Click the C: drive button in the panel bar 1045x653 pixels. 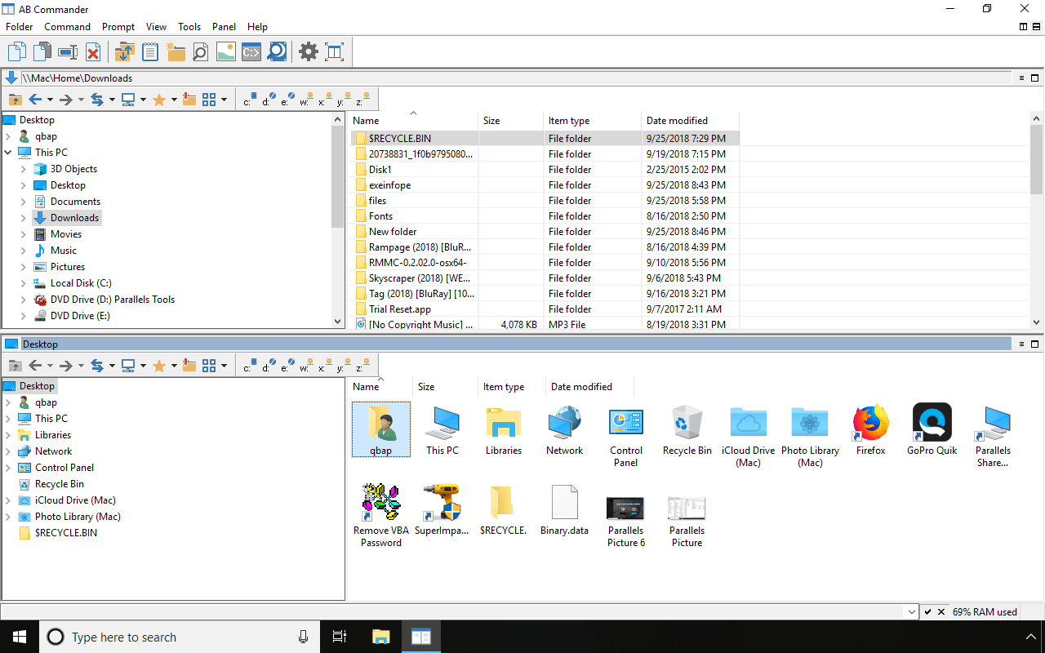pos(249,99)
